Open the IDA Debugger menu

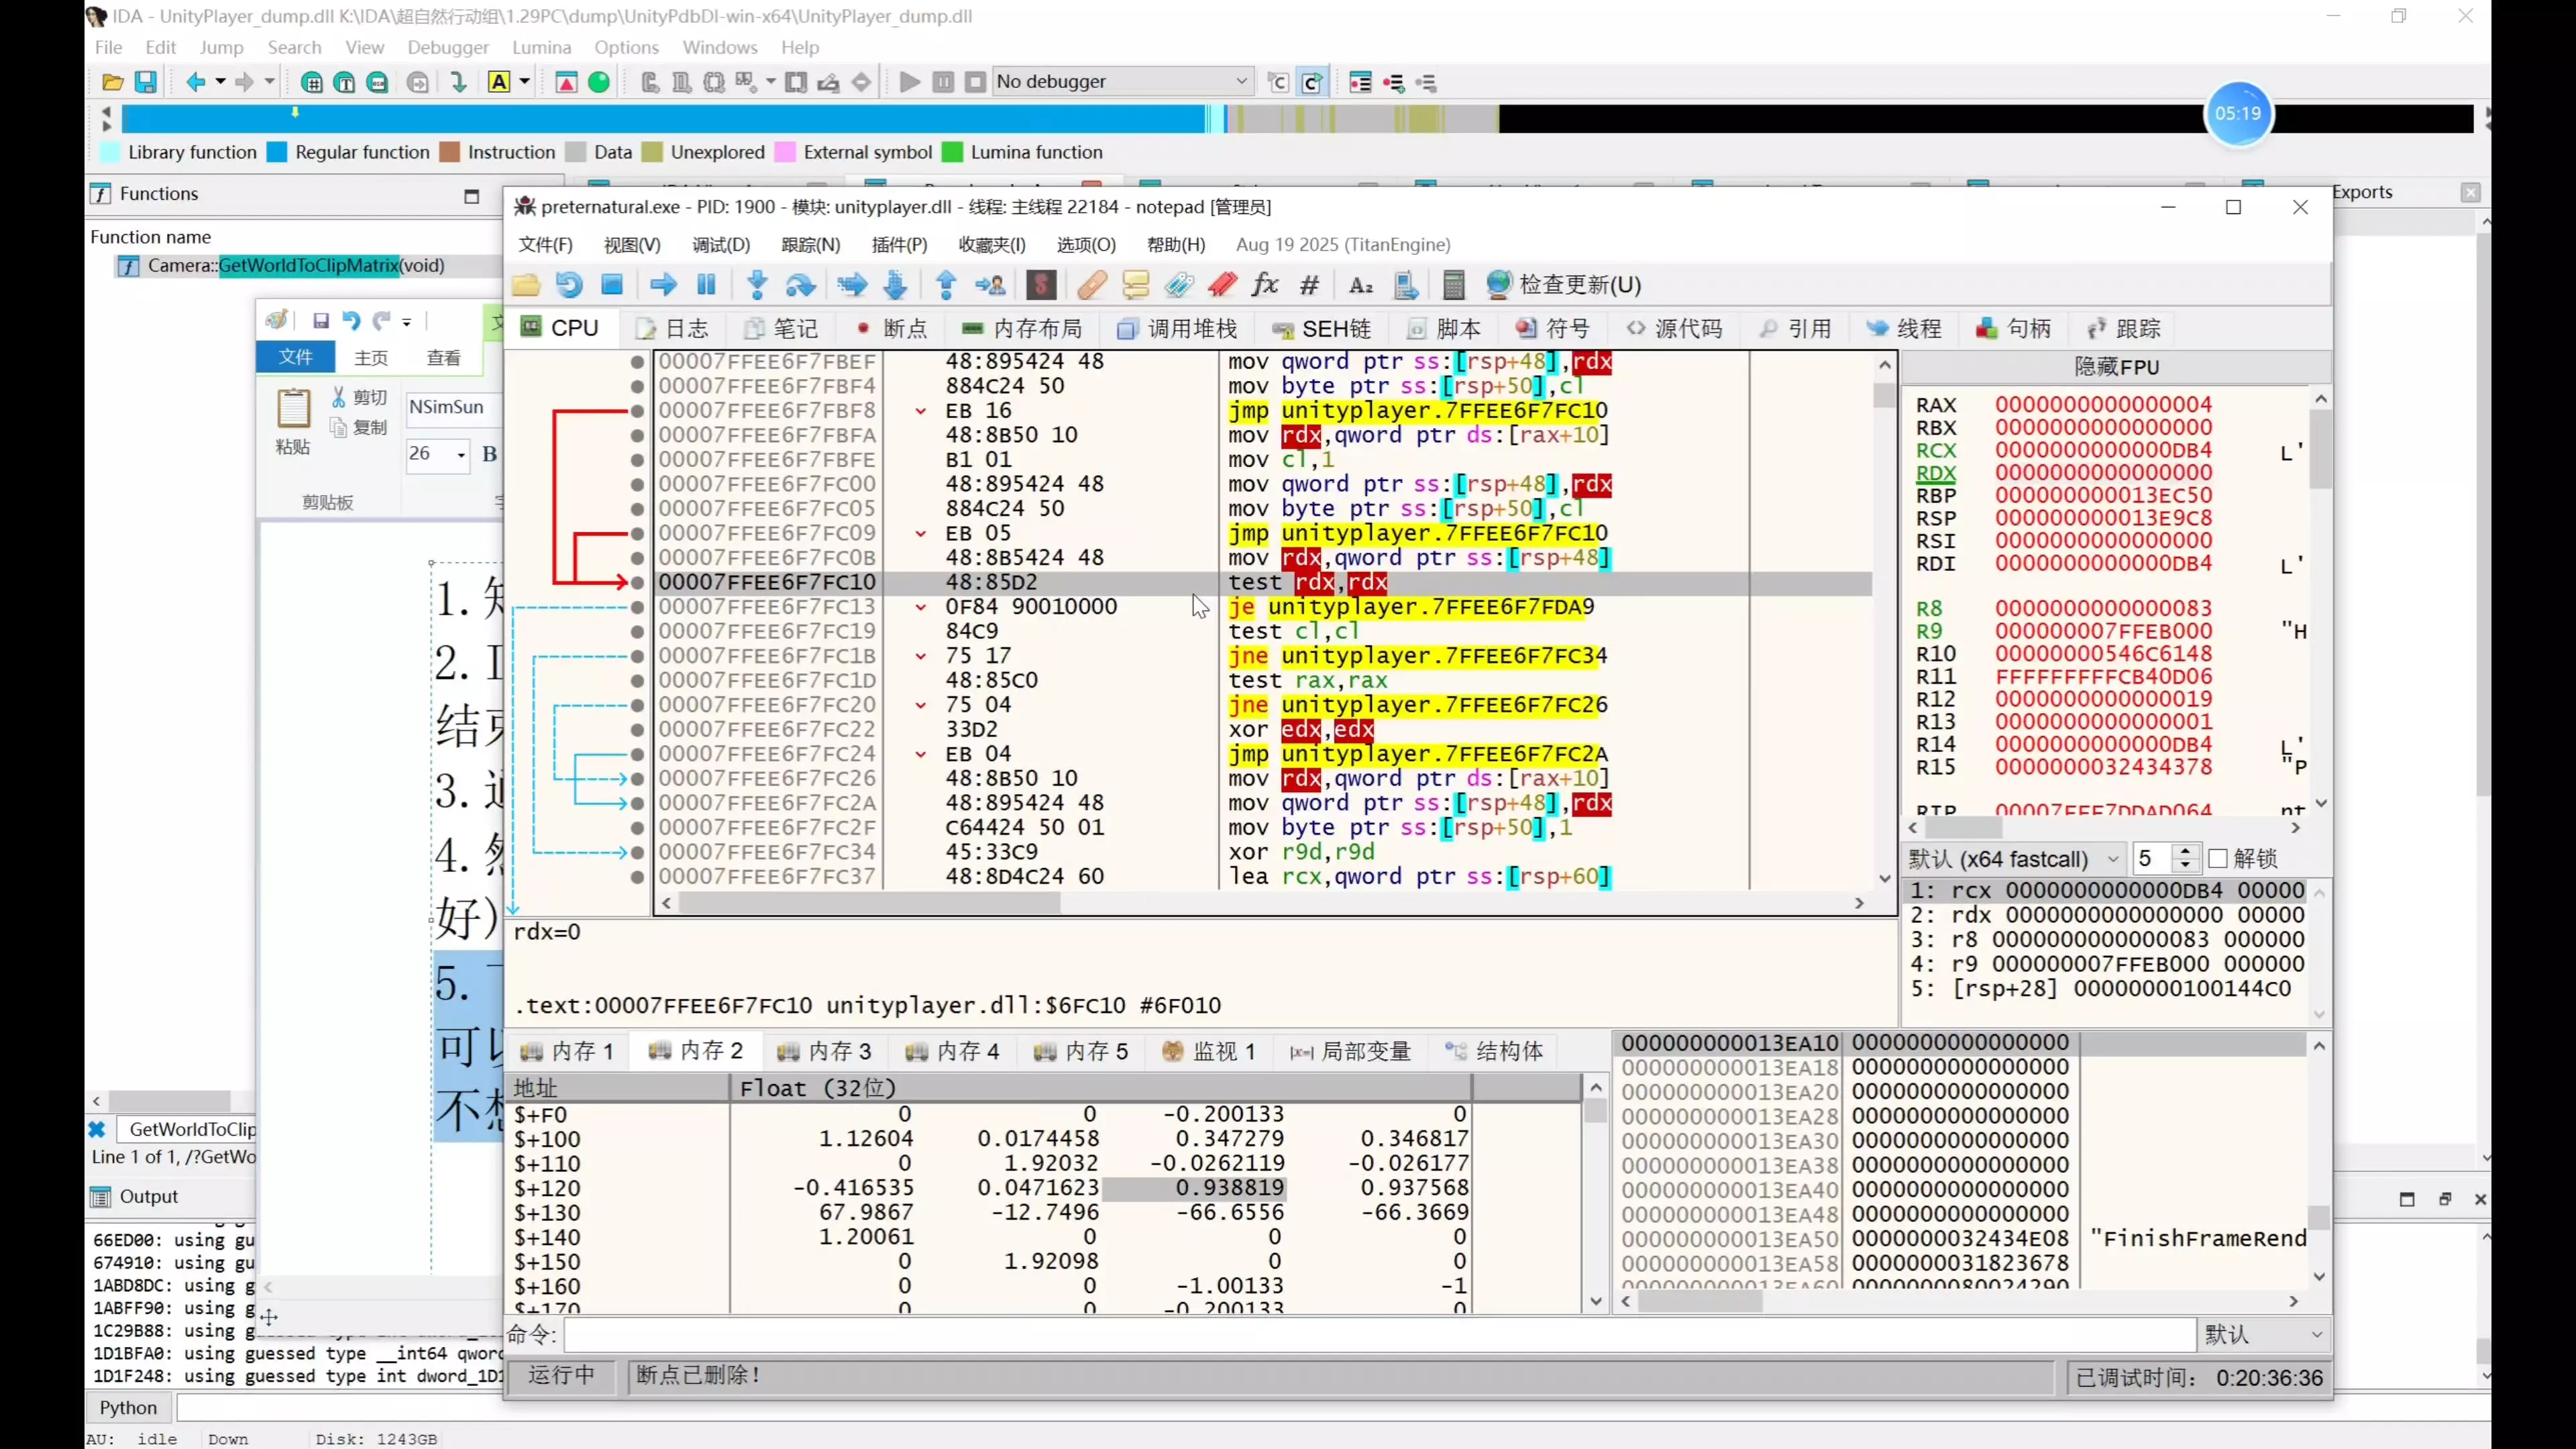pyautogui.click(x=448, y=47)
